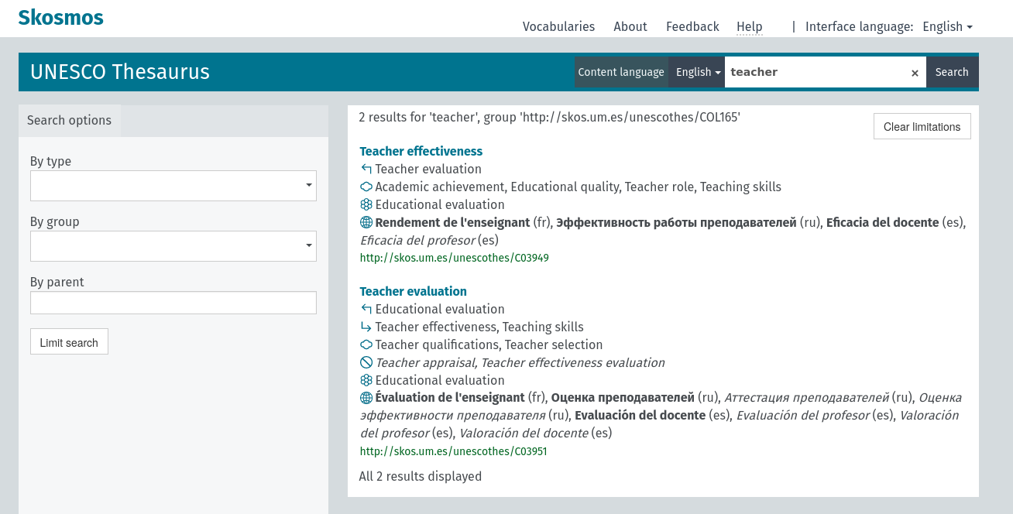
Task: Click the broader-concept arrow icon under Teacher effectiveness
Action: pyautogui.click(x=366, y=169)
